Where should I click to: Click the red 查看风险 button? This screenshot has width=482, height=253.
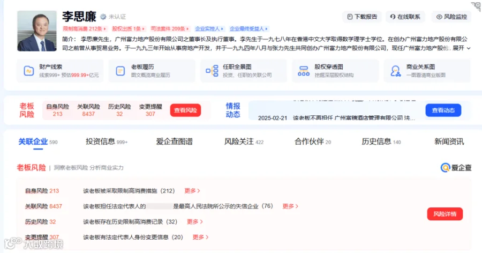coord(185,110)
